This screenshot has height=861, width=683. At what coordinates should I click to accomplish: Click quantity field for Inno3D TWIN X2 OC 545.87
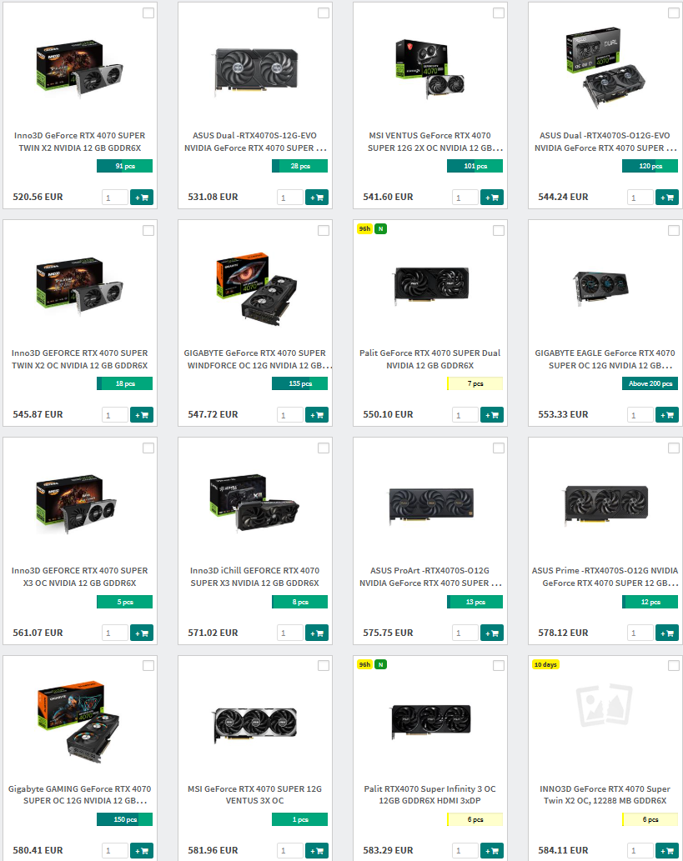click(115, 414)
